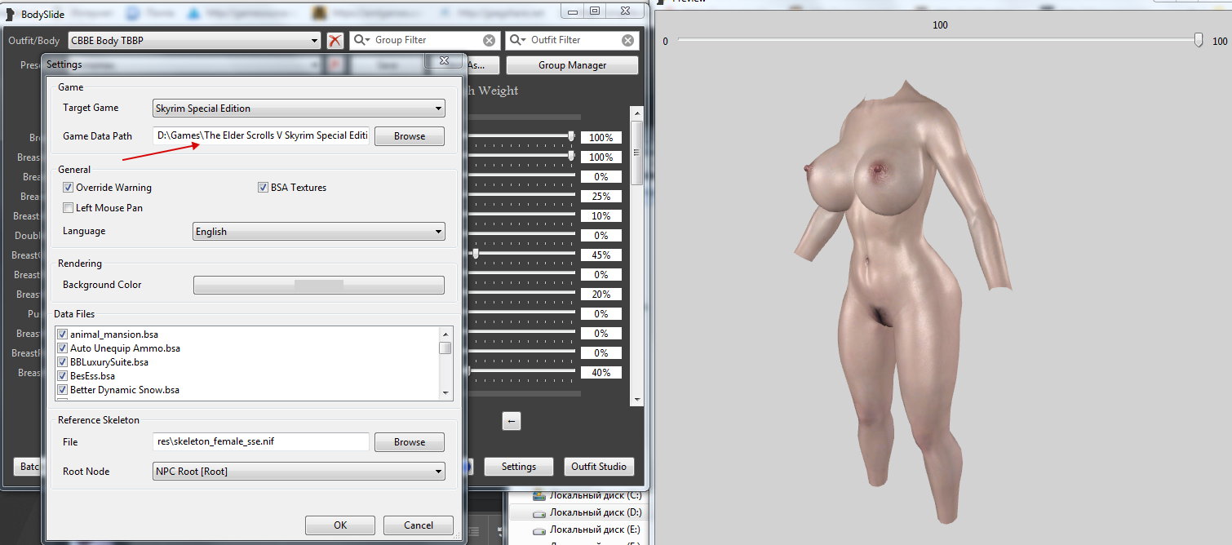This screenshot has height=545, width=1232.
Task: Click the left arrow button below sliders
Action: tap(512, 421)
